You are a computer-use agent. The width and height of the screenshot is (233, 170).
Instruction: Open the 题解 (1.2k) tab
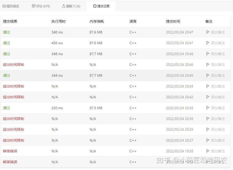click(71, 6)
